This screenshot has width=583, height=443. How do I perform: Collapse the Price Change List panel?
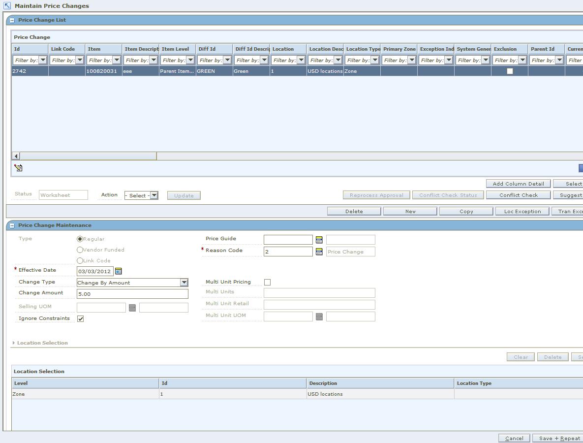pyautogui.click(x=12, y=21)
